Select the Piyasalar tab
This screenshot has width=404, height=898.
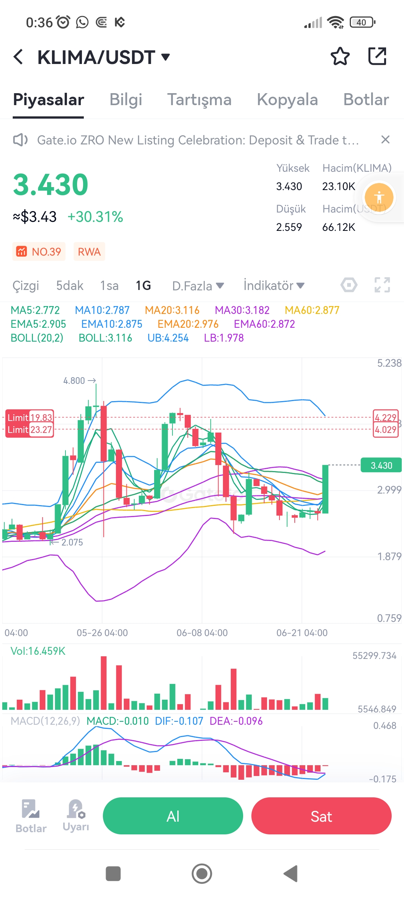coord(49,100)
